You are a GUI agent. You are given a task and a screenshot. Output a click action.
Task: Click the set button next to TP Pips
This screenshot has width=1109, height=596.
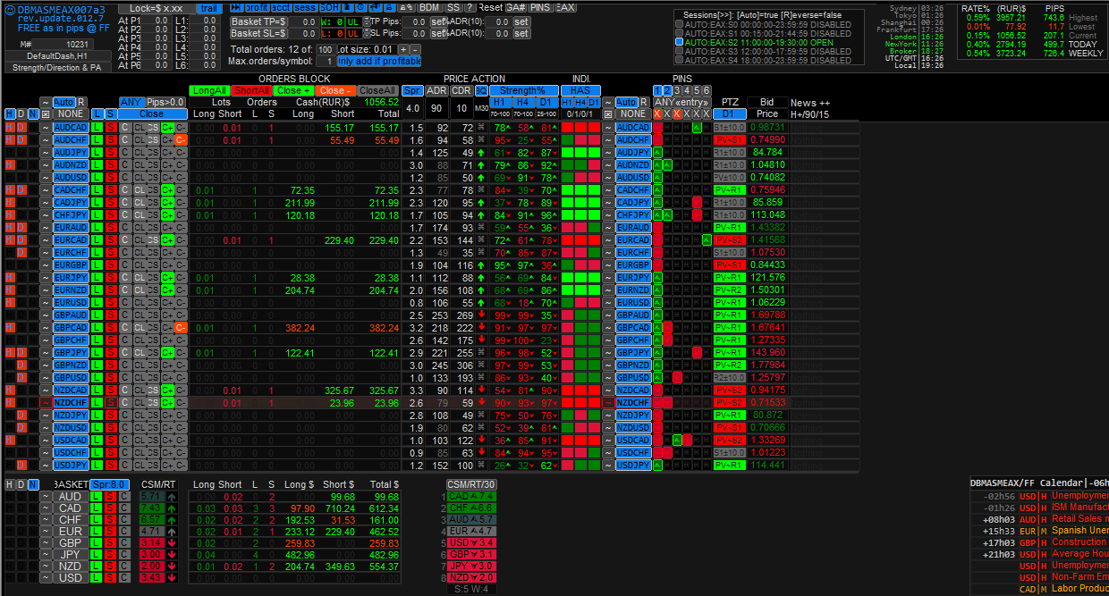point(438,21)
